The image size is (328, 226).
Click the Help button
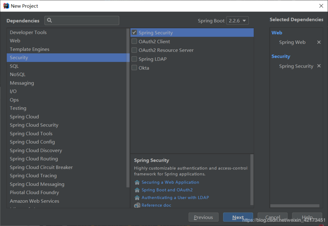(307, 217)
